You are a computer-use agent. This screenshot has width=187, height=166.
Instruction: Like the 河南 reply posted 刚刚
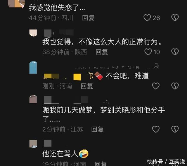[x=156, y=86]
